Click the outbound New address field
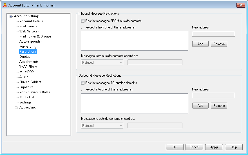Viewport: 248px width, 155px height. click(x=213, y=96)
